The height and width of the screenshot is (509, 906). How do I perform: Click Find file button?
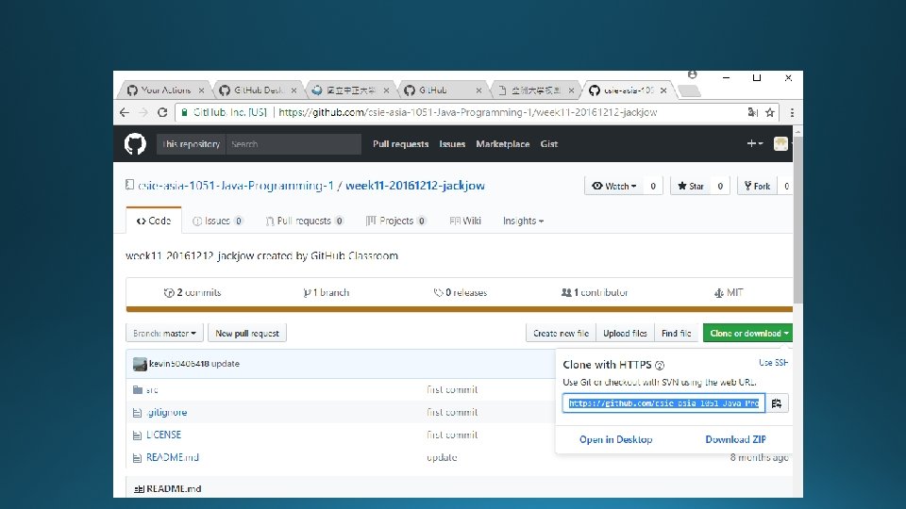[x=676, y=333]
